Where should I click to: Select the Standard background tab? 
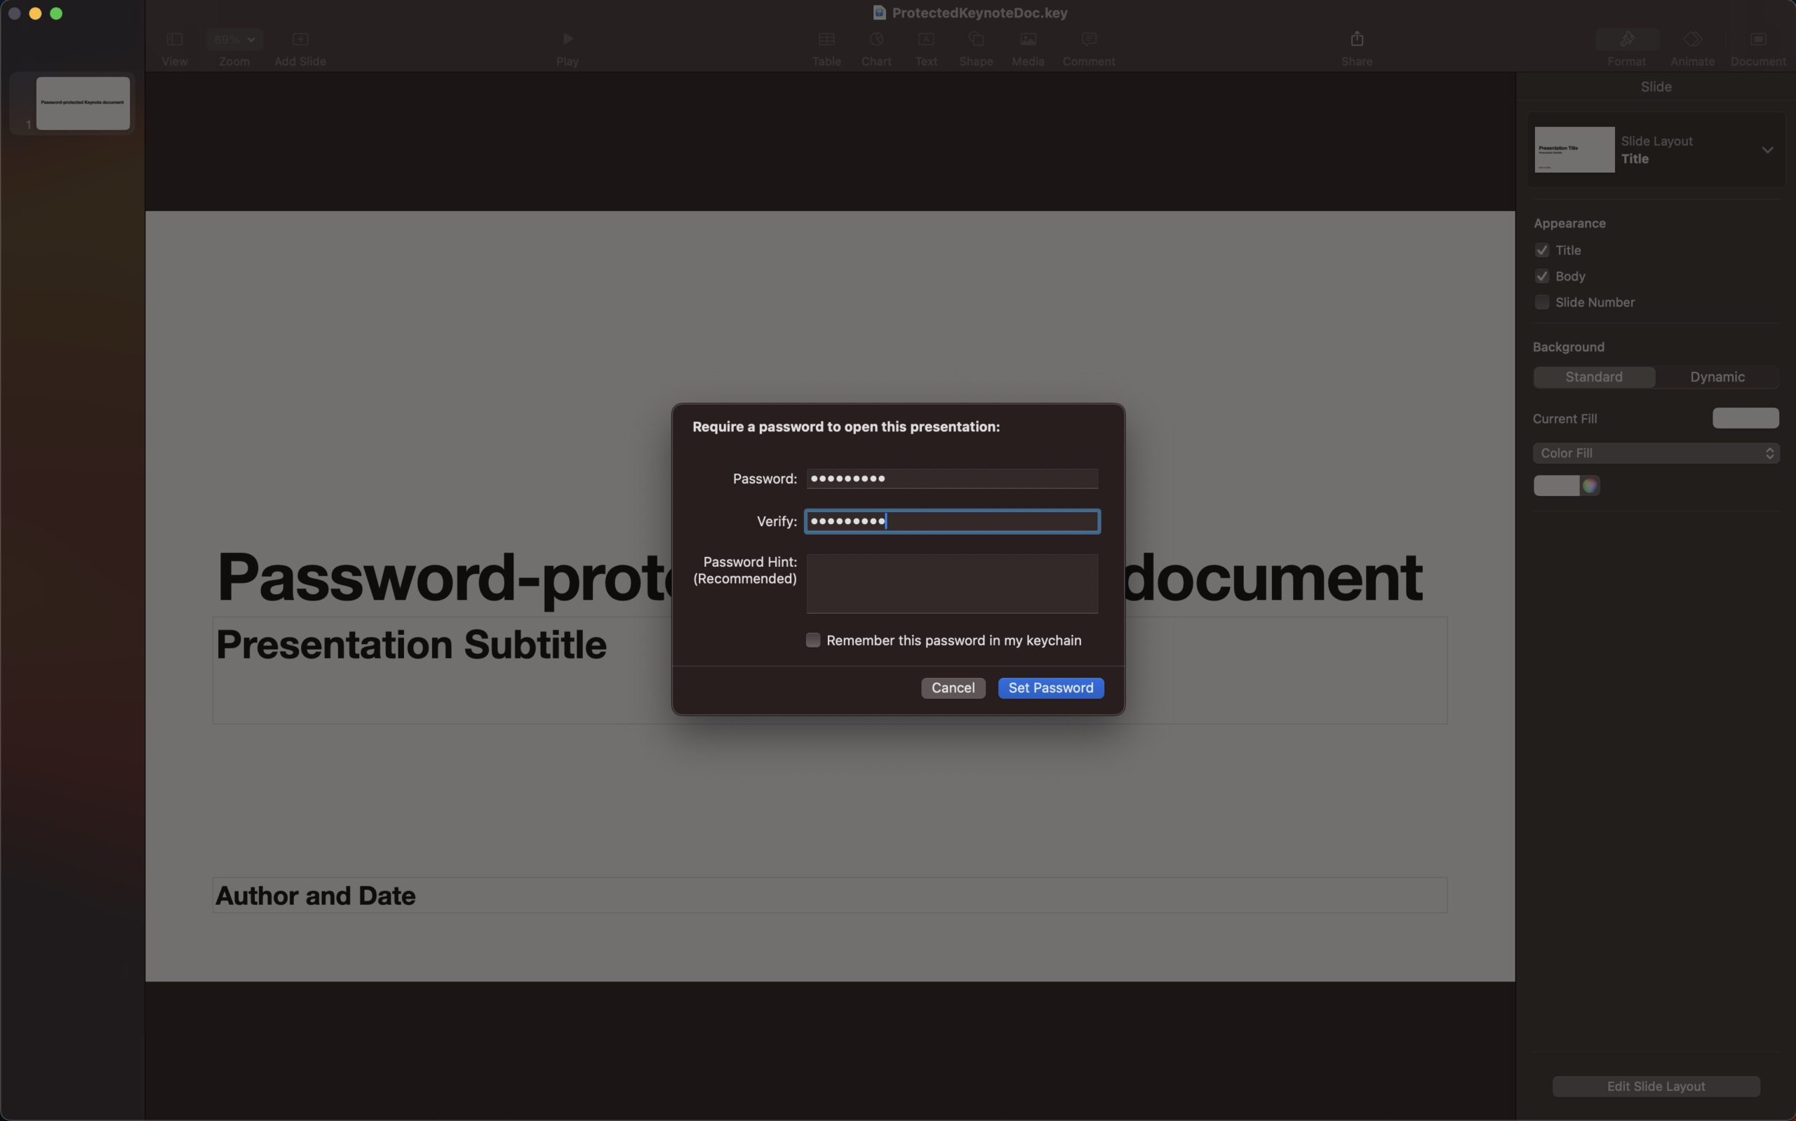[x=1594, y=377]
